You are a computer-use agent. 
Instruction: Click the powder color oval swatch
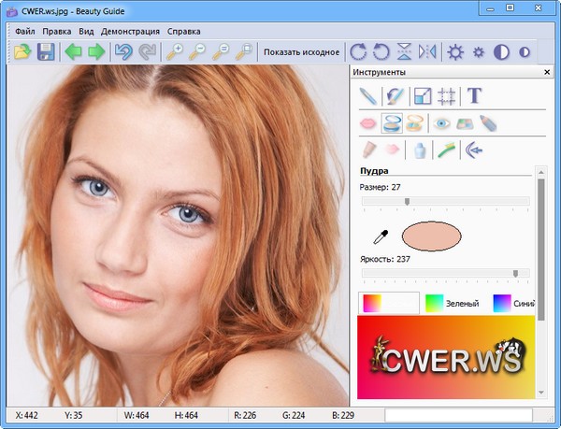point(431,237)
